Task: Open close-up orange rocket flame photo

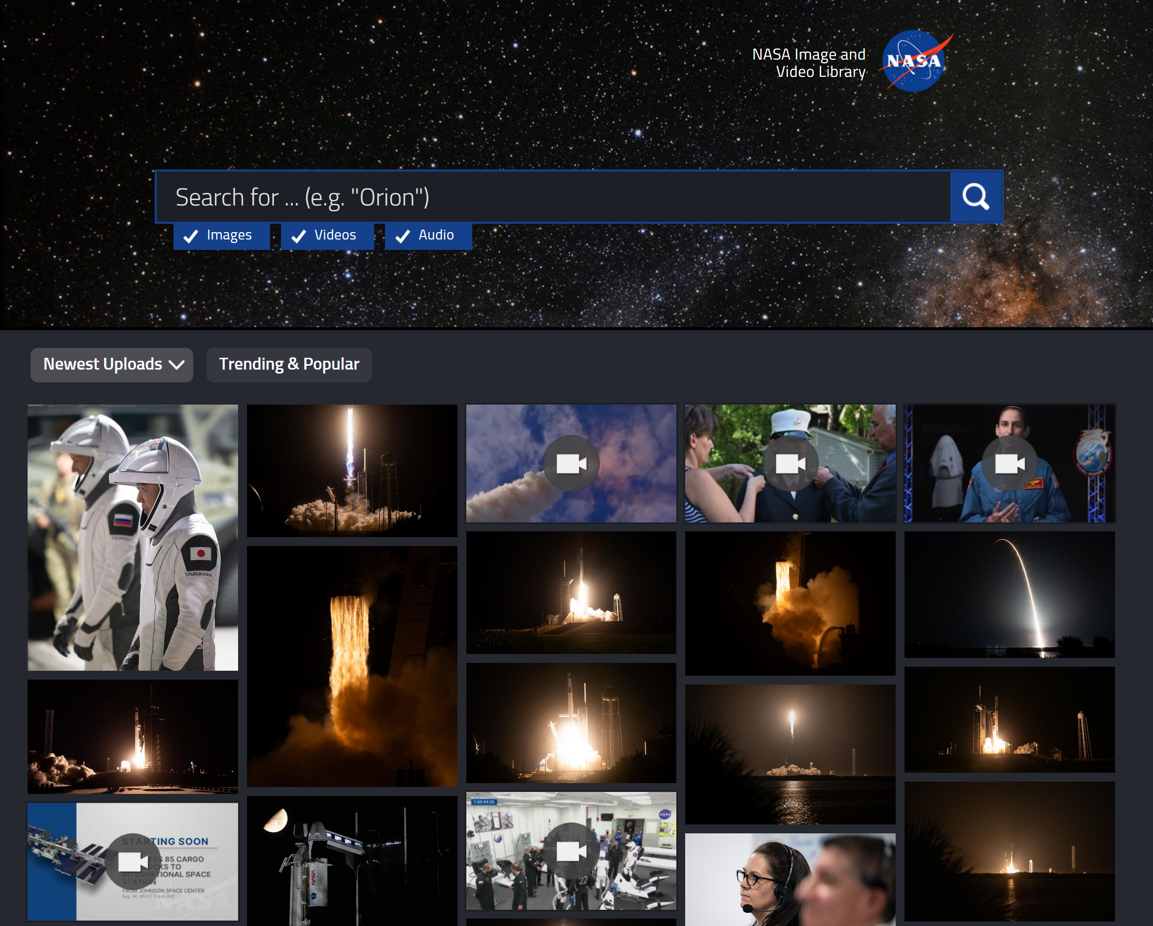Action: pyautogui.click(x=352, y=666)
